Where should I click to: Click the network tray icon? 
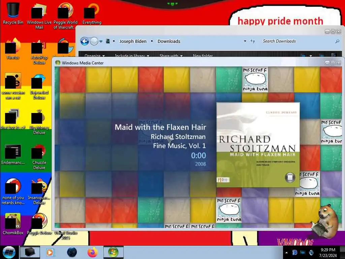(303, 253)
